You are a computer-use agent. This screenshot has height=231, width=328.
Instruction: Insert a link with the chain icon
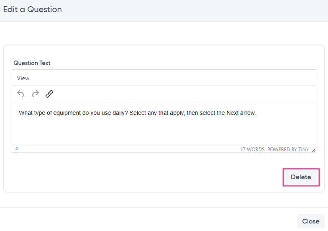coord(49,94)
